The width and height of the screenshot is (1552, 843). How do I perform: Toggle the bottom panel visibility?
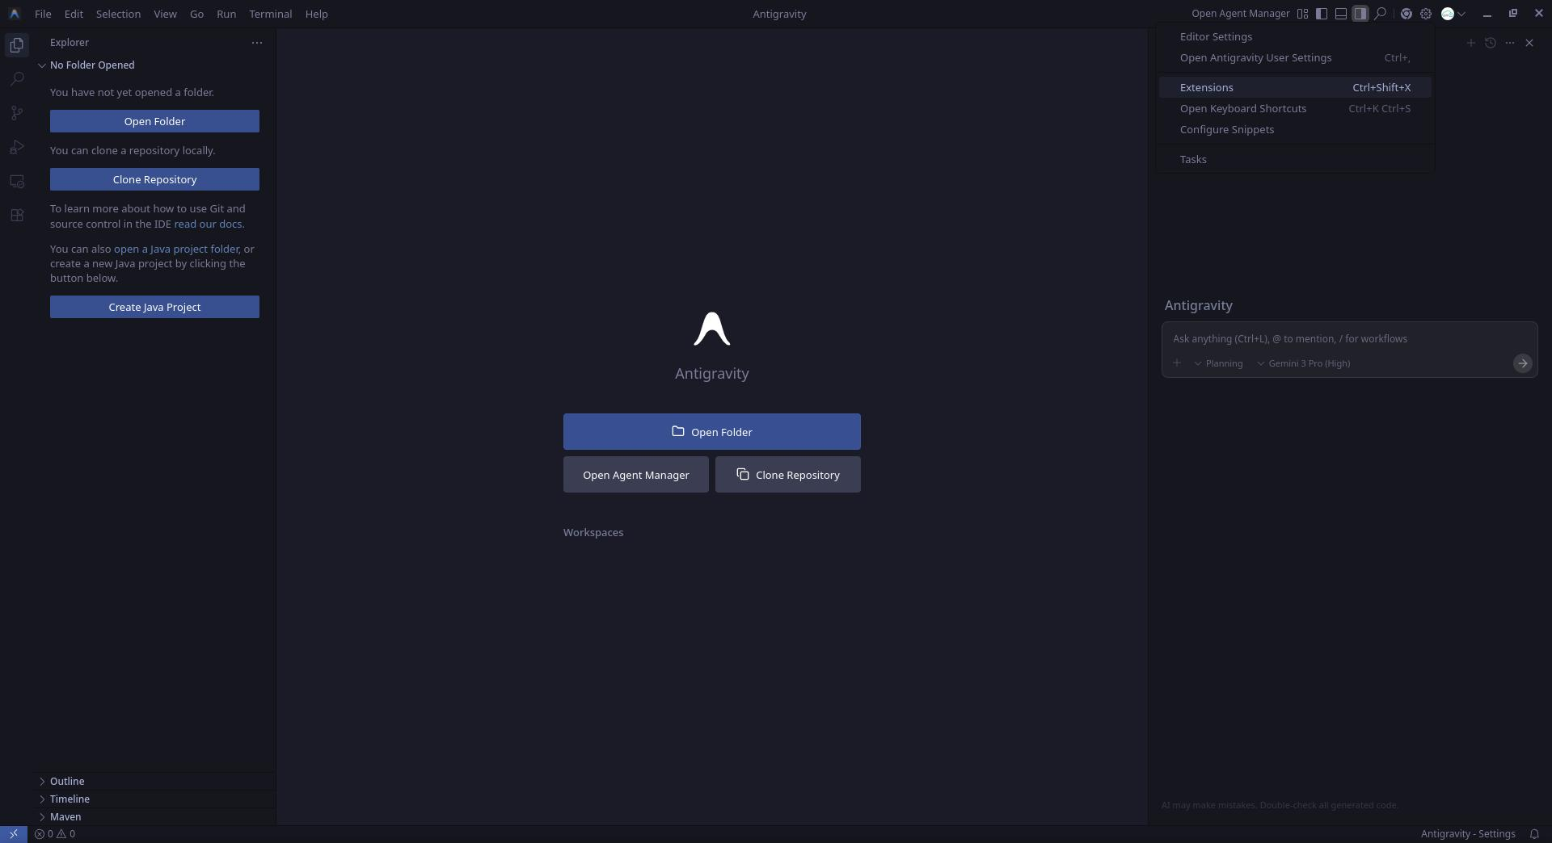[1341, 14]
